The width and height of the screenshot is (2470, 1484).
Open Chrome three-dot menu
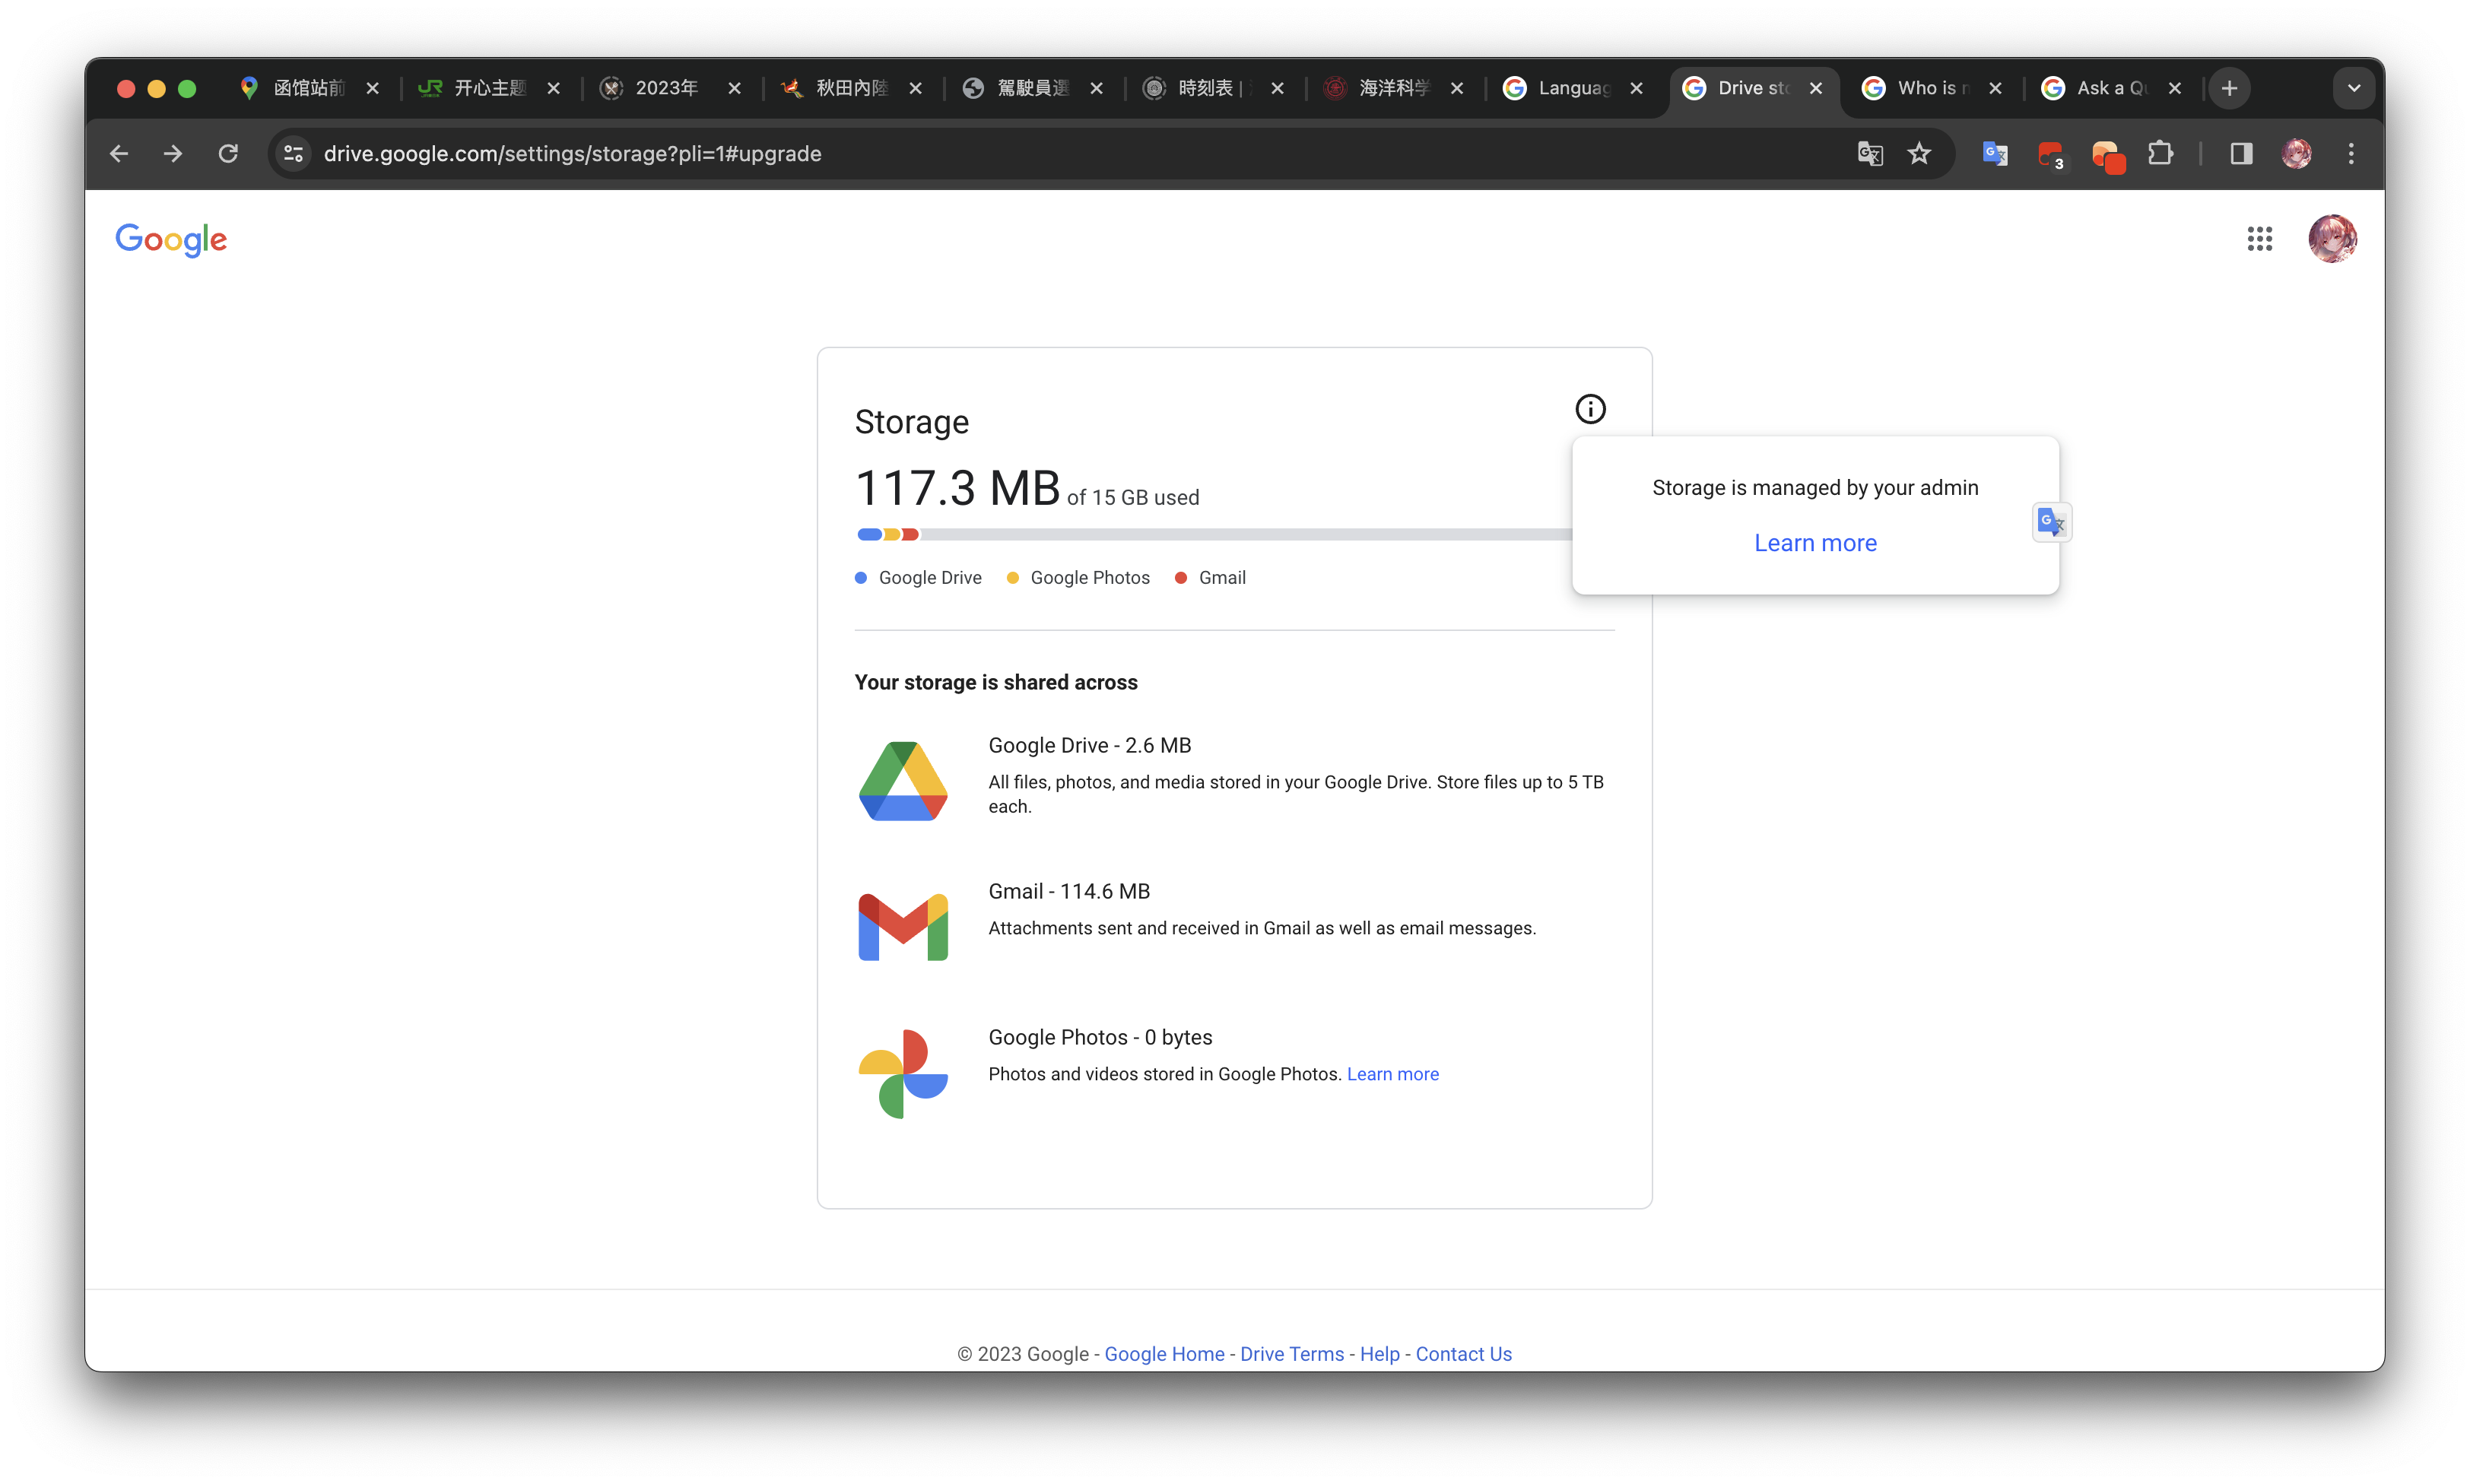click(2351, 154)
